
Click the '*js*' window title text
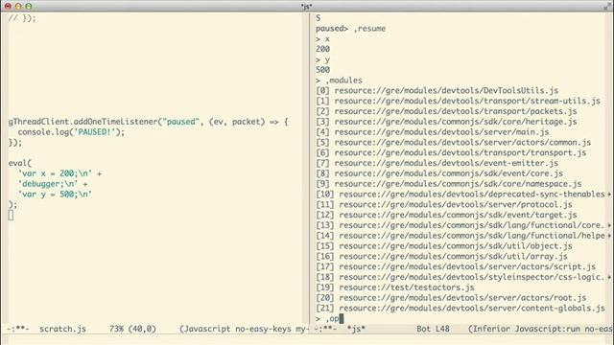point(307,7)
